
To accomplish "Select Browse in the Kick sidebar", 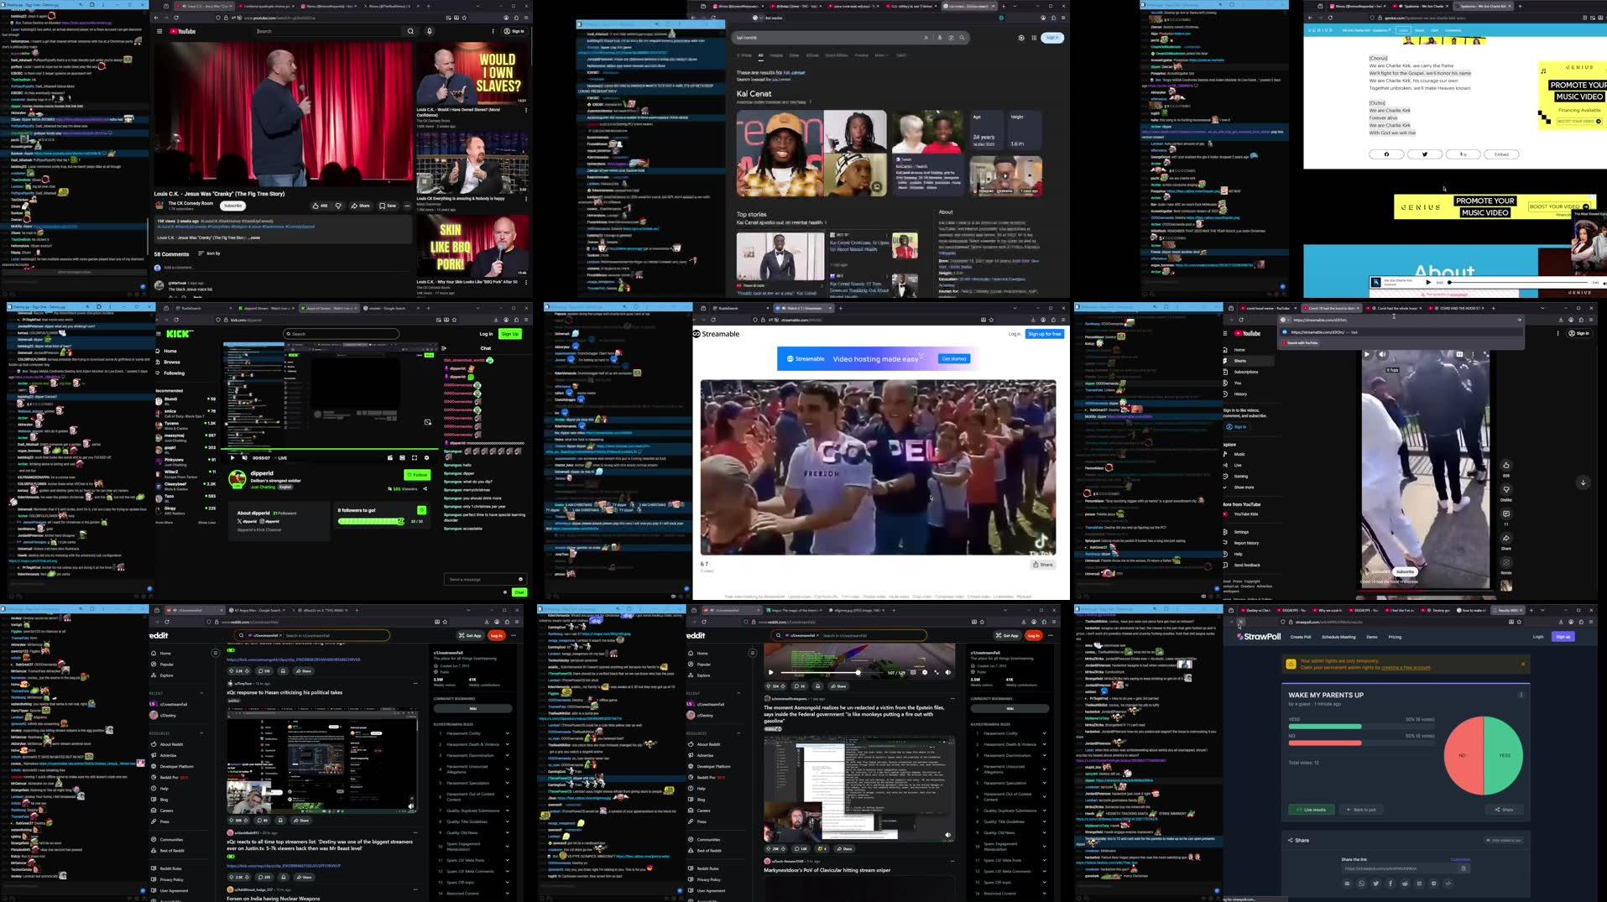I will pos(171,362).
